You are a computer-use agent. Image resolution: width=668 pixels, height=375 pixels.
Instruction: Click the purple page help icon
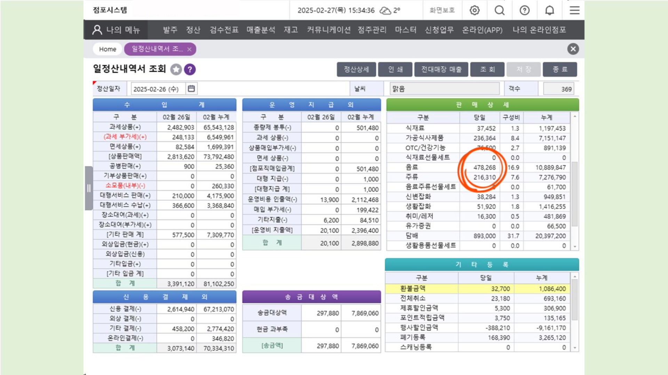tap(190, 69)
